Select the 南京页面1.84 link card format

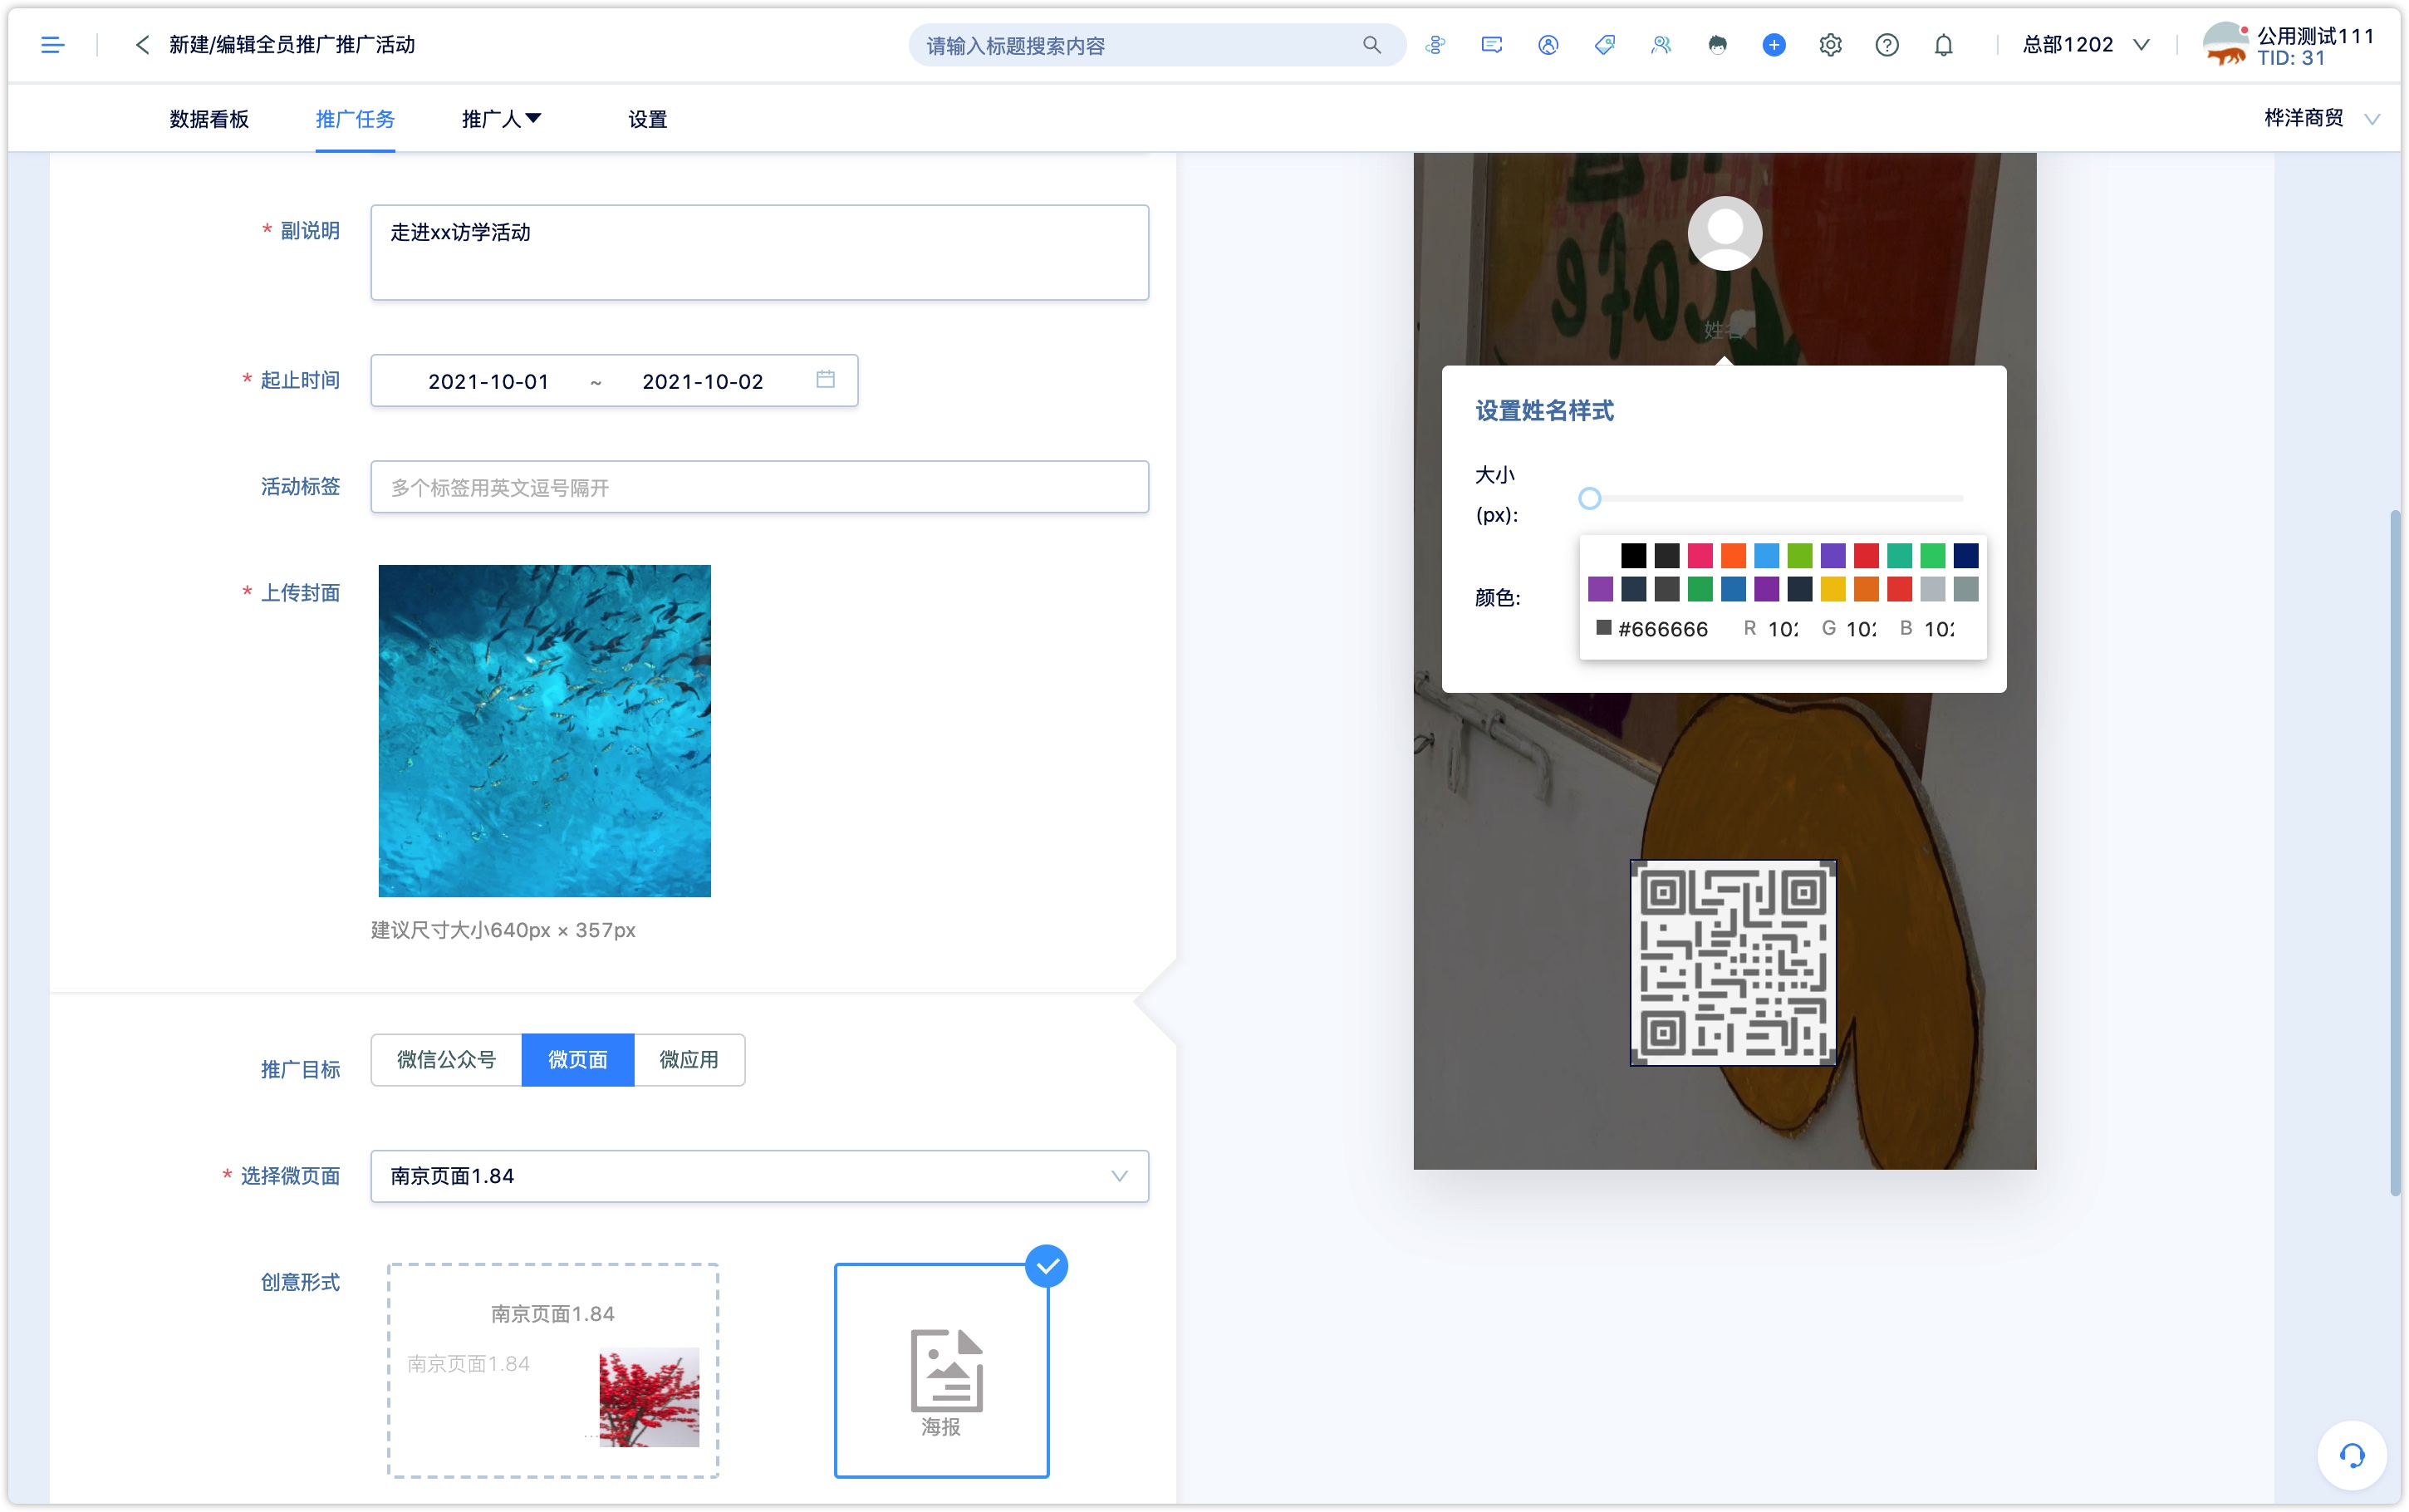pyautogui.click(x=552, y=1371)
